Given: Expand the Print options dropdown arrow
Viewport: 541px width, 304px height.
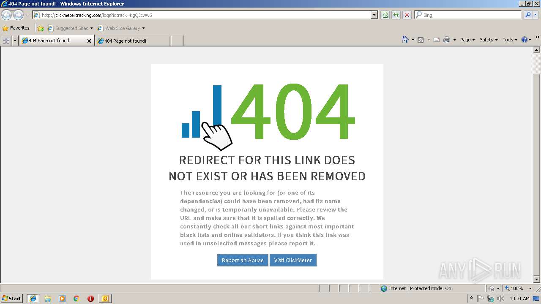Looking at the screenshot, I should (454, 40).
